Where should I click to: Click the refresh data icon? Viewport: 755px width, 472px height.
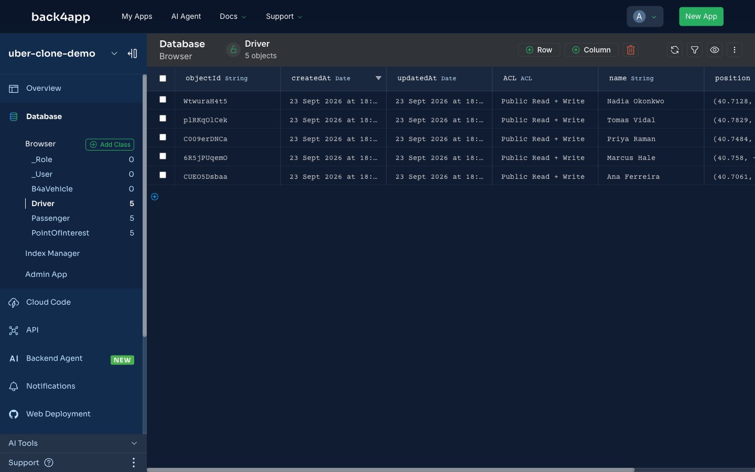[x=675, y=50]
